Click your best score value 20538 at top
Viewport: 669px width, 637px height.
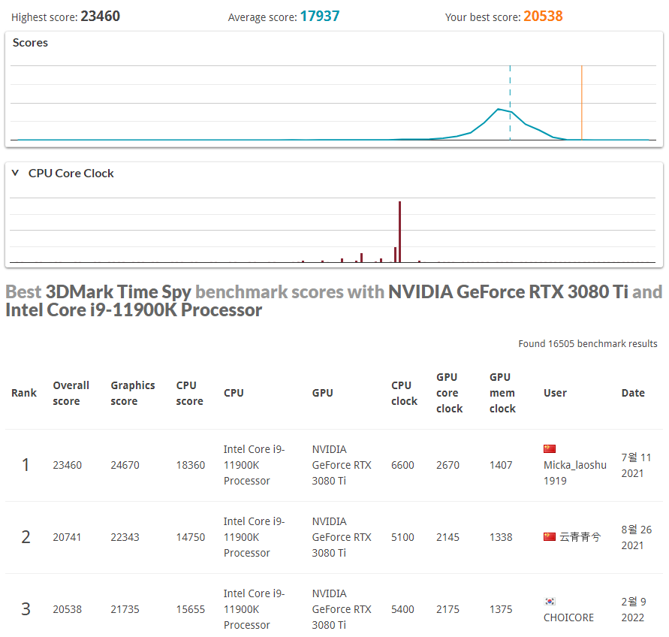pos(543,17)
